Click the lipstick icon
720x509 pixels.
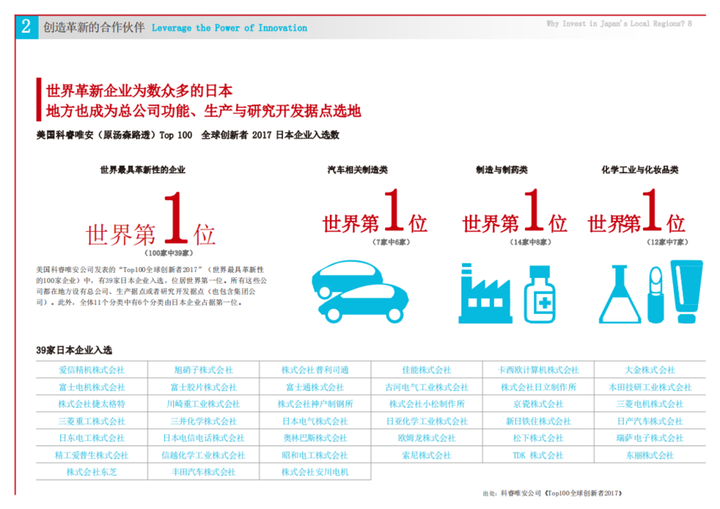(656, 296)
